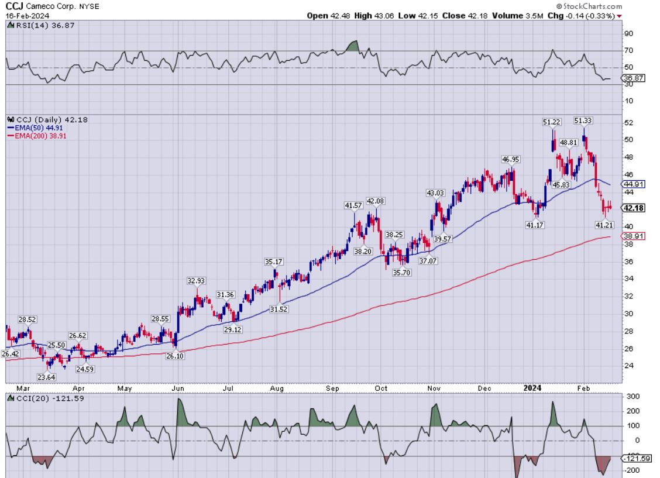Click the blue line marker before EMA(50)
660x478 pixels.
click(11, 128)
